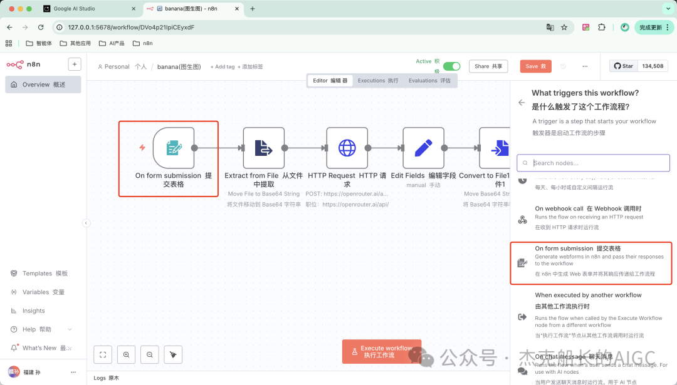Image resolution: width=677 pixels, height=385 pixels.
Task: Click the address bar URL
Action: (131, 27)
